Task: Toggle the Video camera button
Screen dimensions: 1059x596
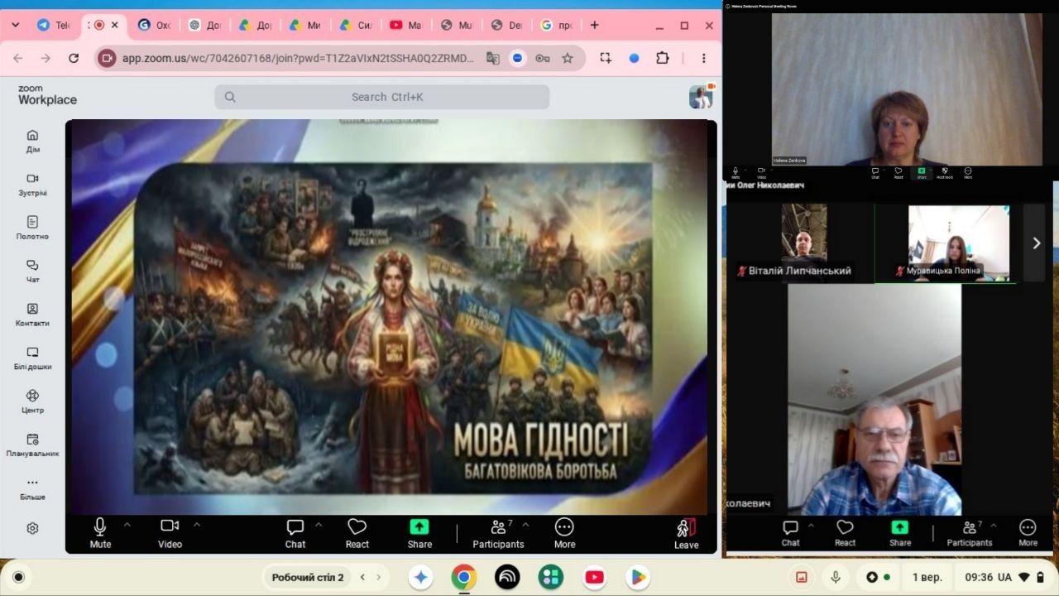Action: pyautogui.click(x=170, y=534)
